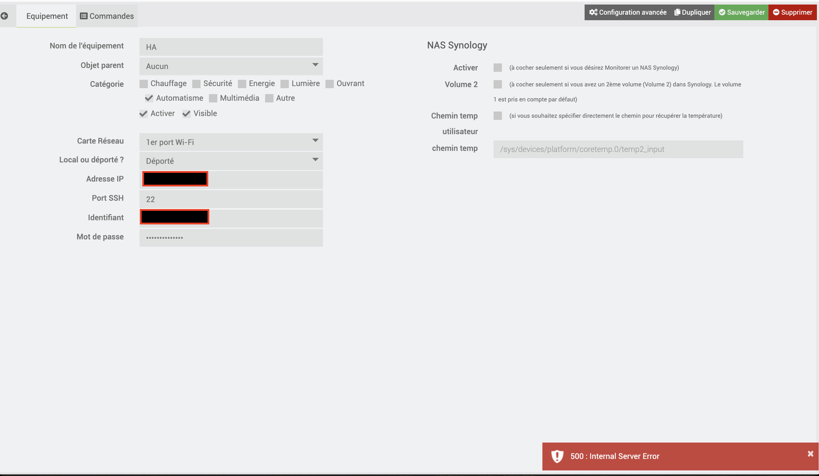Click the chemin temp path field

[x=618, y=149]
